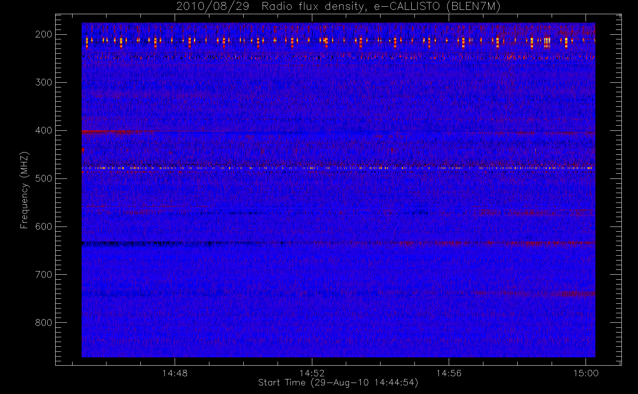Click the 700 frequency tick label
Screen dimensions: 638x394
(43, 275)
